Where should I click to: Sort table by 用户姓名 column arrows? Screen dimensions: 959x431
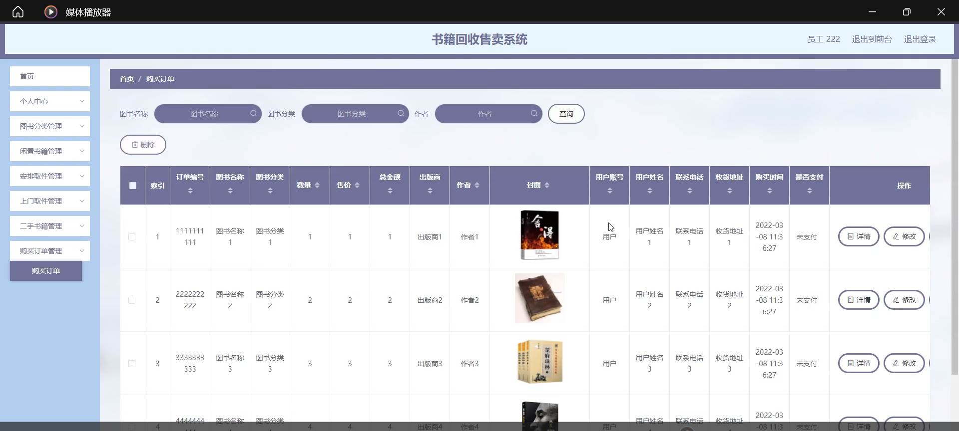pyautogui.click(x=649, y=191)
